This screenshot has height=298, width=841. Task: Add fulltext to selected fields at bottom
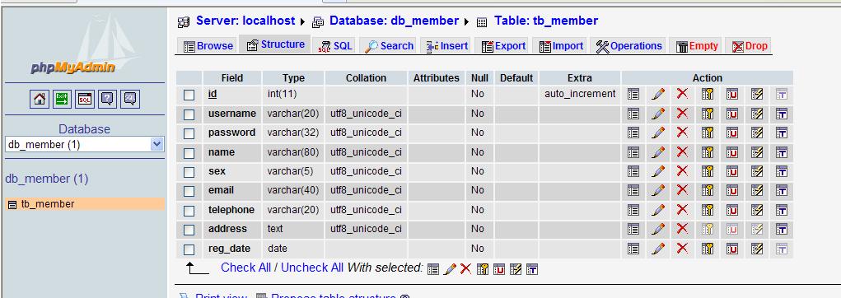pos(531,269)
